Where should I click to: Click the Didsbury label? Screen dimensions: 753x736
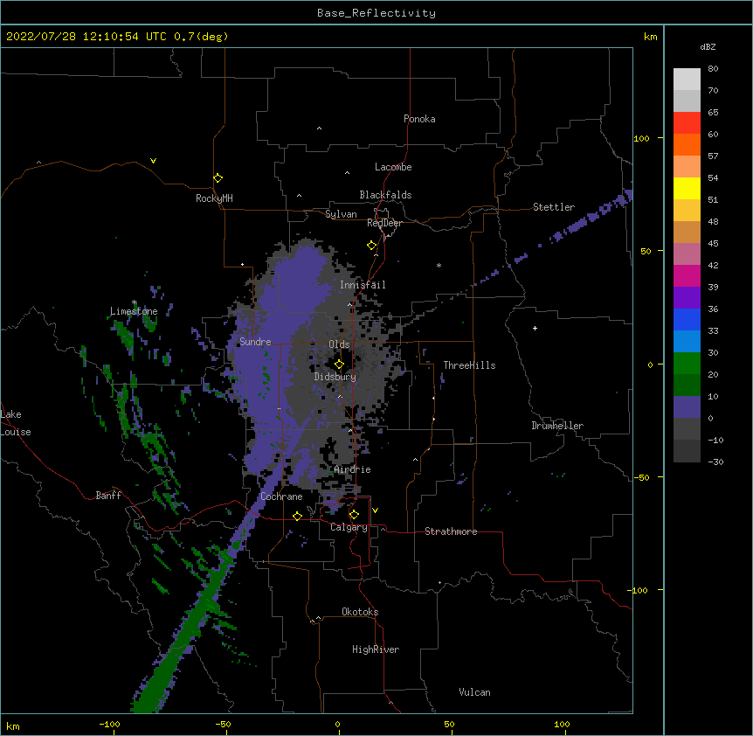[335, 377]
